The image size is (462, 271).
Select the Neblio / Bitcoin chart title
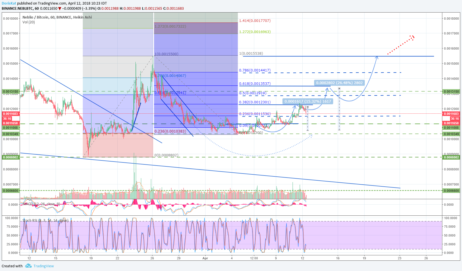click(x=57, y=17)
